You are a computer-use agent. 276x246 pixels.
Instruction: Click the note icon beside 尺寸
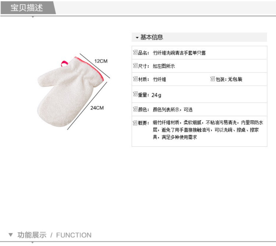[135, 66]
